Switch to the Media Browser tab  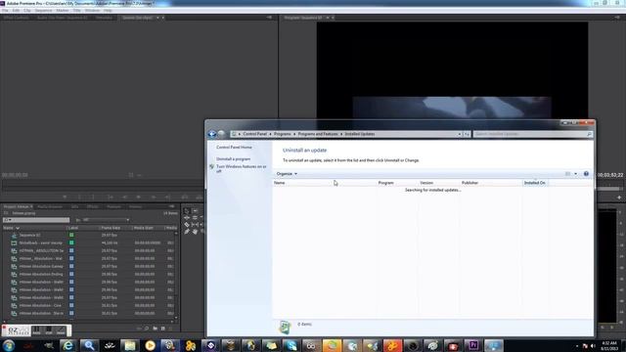coord(50,206)
